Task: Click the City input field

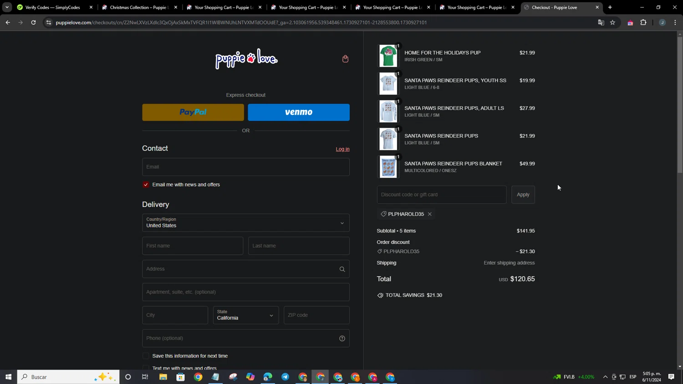Action: tap(175, 315)
